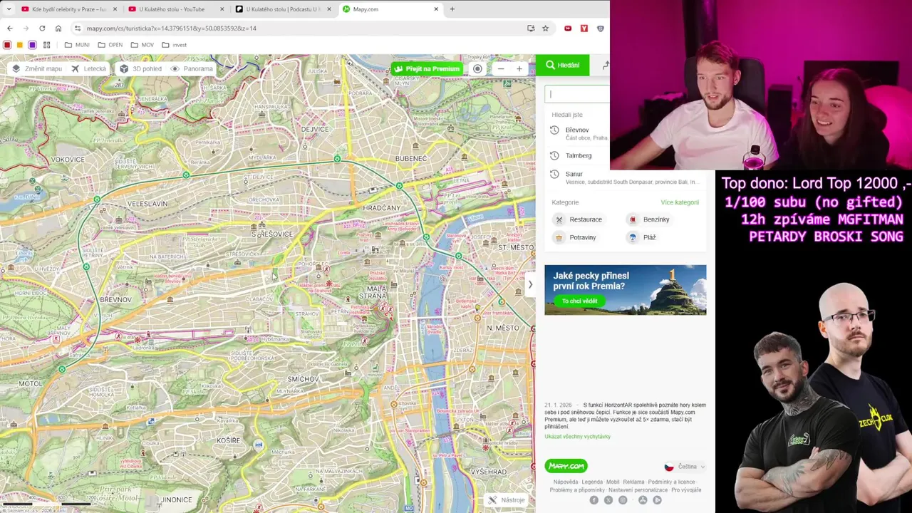The width and height of the screenshot is (912, 513).
Task: Click the address bar URL
Action: (x=172, y=28)
